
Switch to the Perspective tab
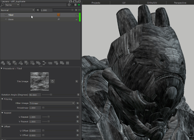(x=180, y=3)
